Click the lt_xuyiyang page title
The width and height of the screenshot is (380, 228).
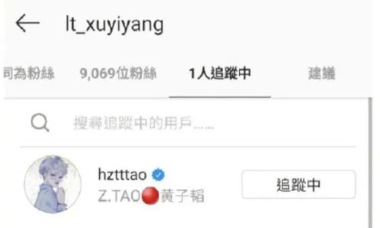pyautogui.click(x=115, y=25)
